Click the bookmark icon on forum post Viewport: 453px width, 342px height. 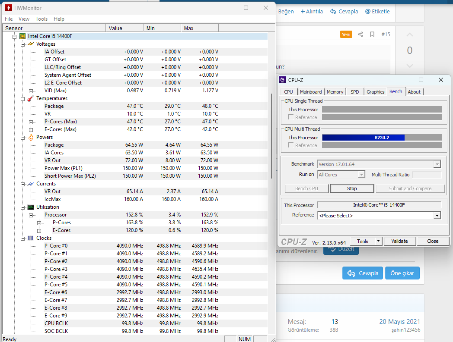coord(372,35)
